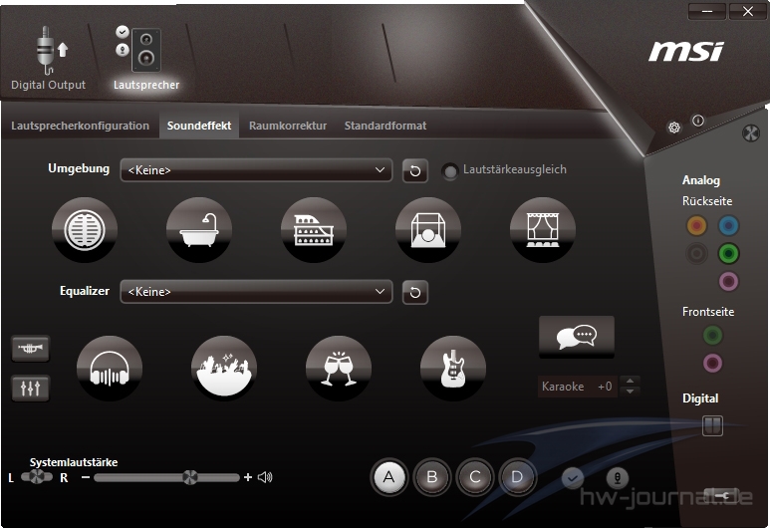Increase the Karaoke key value

tap(630, 381)
